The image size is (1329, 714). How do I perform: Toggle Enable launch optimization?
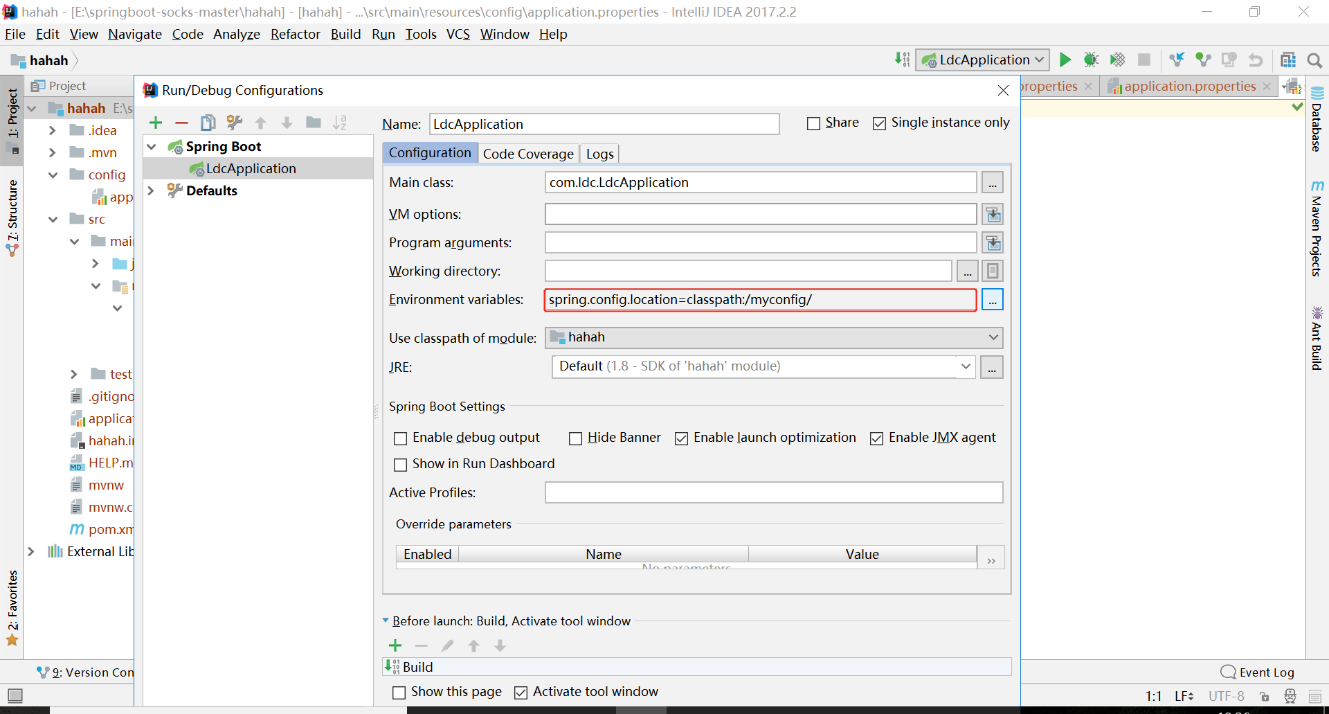(x=681, y=438)
